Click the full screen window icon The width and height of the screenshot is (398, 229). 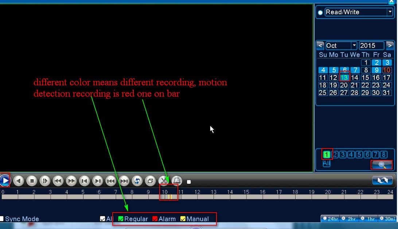pyautogui.click(x=150, y=181)
